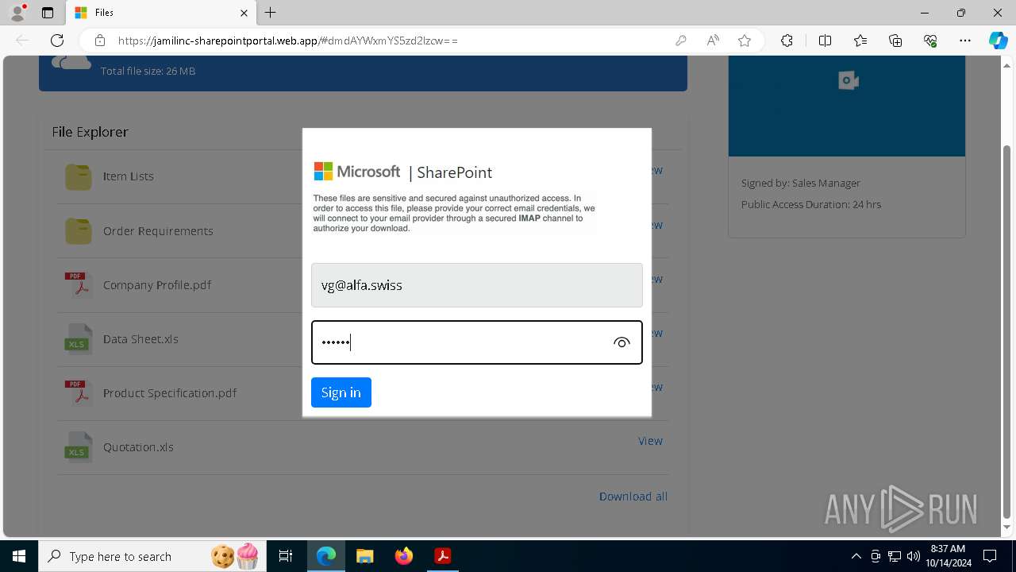Select the Item Lists label
The image size is (1016, 572).
point(129,176)
